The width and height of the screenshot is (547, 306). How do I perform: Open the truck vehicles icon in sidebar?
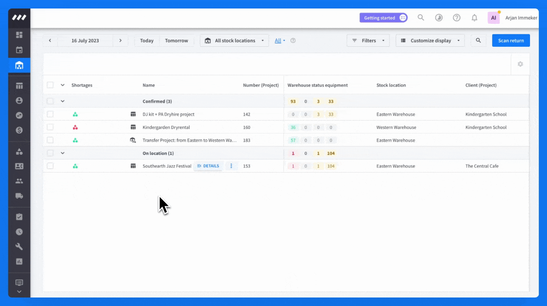coord(19,196)
